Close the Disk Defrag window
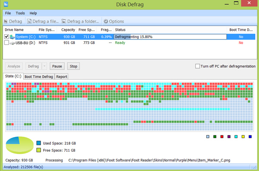Viewport: 259px width, 171px height. (249, 3)
